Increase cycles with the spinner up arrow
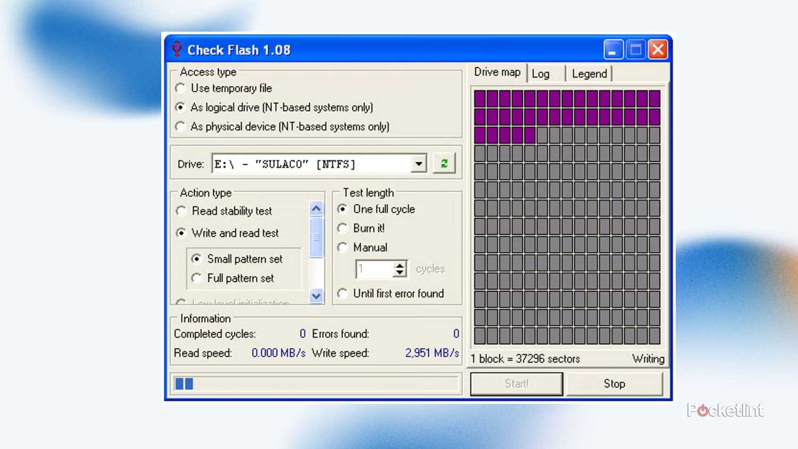The width and height of the screenshot is (798, 449). tap(400, 265)
